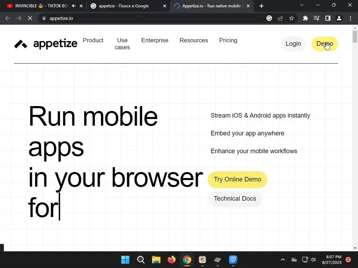Select the Appetize.io tab
Screen dimensions: 358x268
211,6
